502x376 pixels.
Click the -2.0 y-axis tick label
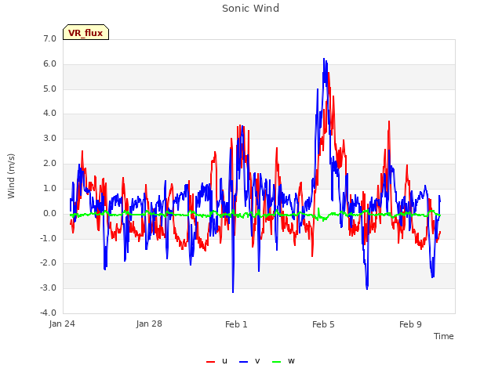(x=48, y=263)
